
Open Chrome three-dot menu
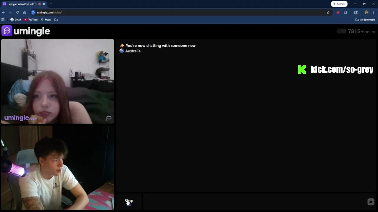374,12
